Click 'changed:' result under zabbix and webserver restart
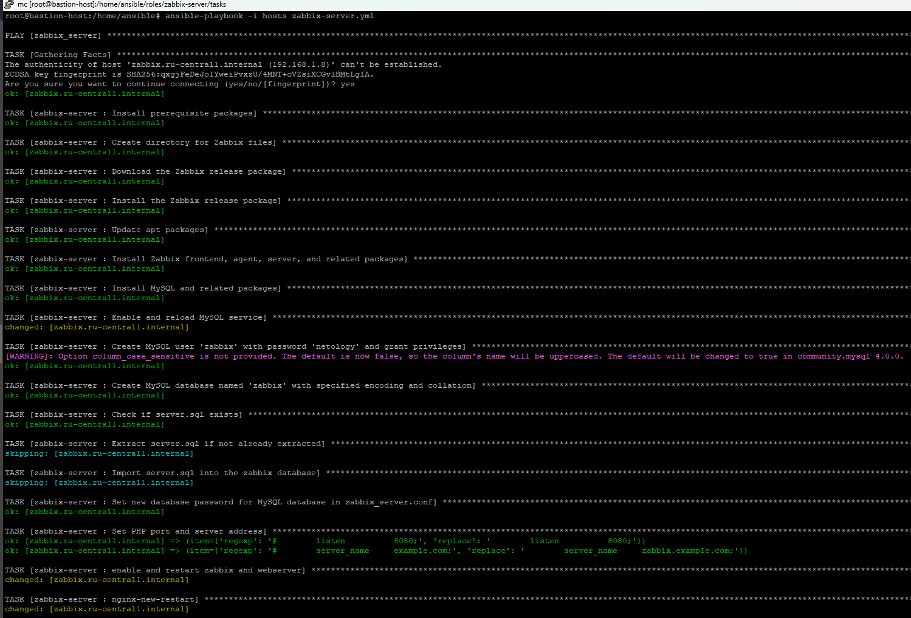911x618 pixels. click(x=97, y=580)
